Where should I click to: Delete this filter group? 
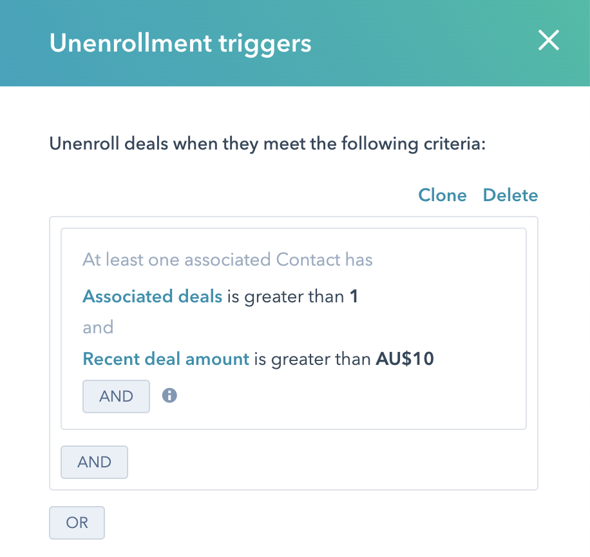(x=510, y=195)
